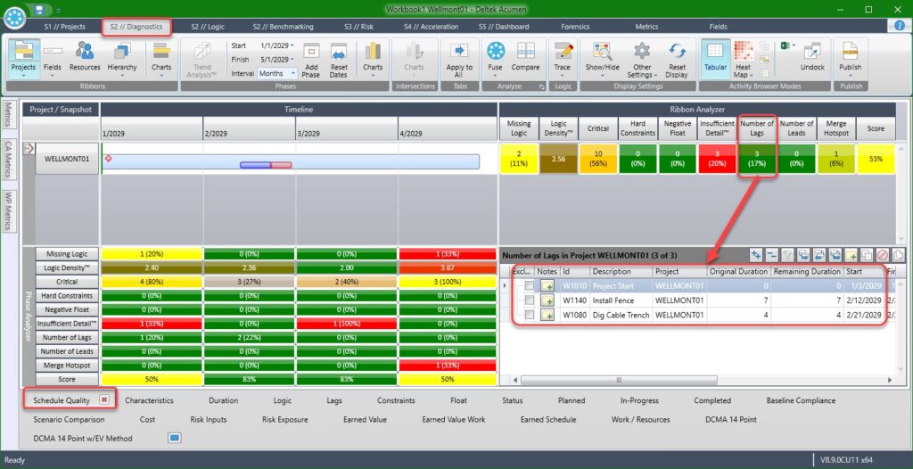The image size is (913, 469).
Task: Open notes for W1080 Dig Cable Trench
Action: tap(547, 315)
